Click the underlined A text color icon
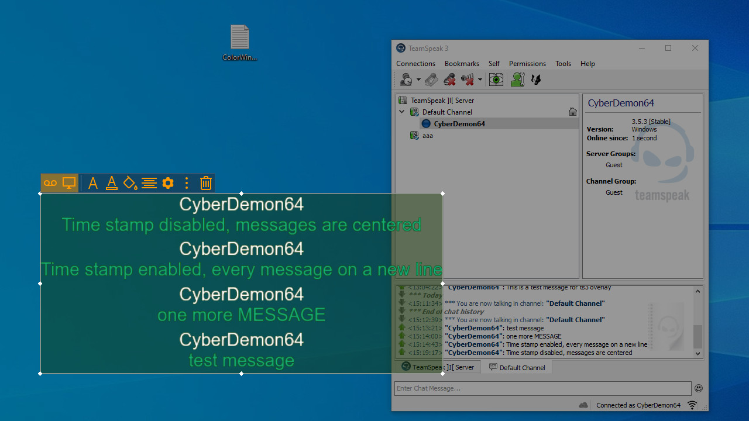The height and width of the screenshot is (421, 749). point(111,183)
